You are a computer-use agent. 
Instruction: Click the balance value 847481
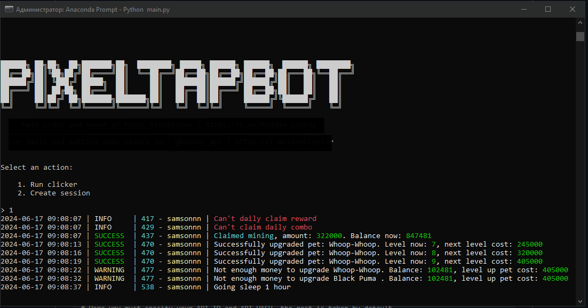tap(418, 235)
